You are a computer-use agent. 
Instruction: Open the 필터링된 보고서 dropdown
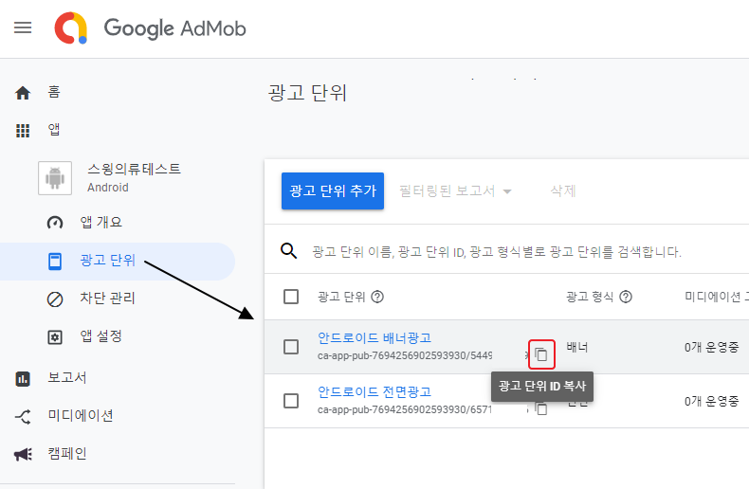pos(455,190)
